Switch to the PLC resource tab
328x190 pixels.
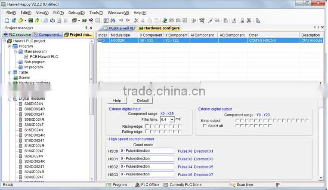click(x=17, y=35)
